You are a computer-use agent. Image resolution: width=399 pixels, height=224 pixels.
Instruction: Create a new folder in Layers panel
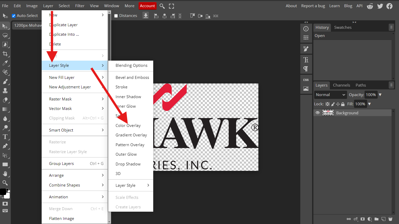click(x=376, y=219)
